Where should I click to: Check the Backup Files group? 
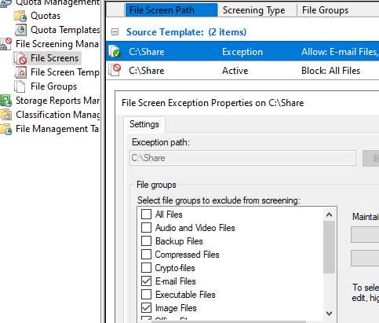point(146,240)
